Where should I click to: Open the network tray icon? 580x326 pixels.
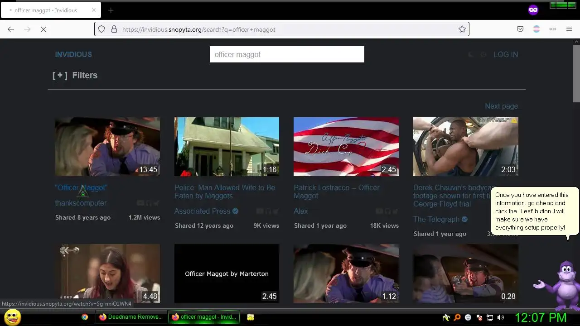click(490, 317)
